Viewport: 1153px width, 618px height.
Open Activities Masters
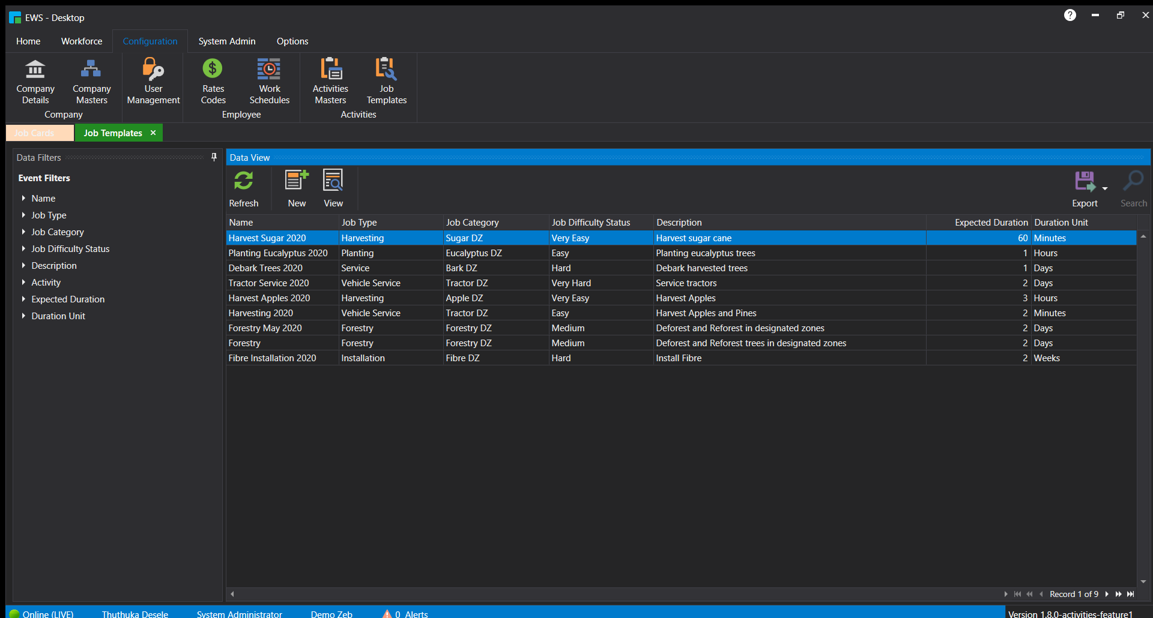330,81
